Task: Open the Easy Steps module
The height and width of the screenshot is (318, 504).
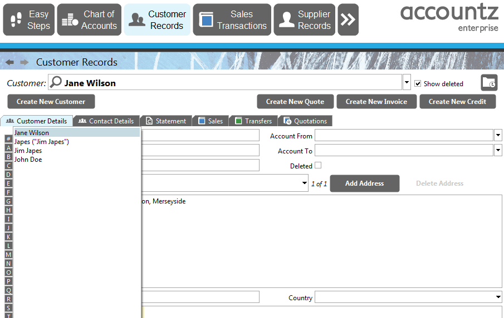Action: click(x=29, y=19)
